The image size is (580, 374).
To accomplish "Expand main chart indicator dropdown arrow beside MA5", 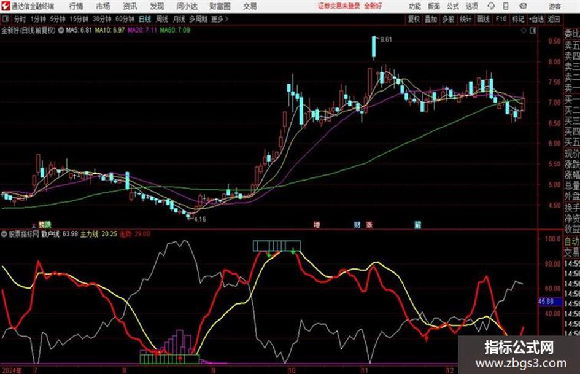I will pos(61,30).
